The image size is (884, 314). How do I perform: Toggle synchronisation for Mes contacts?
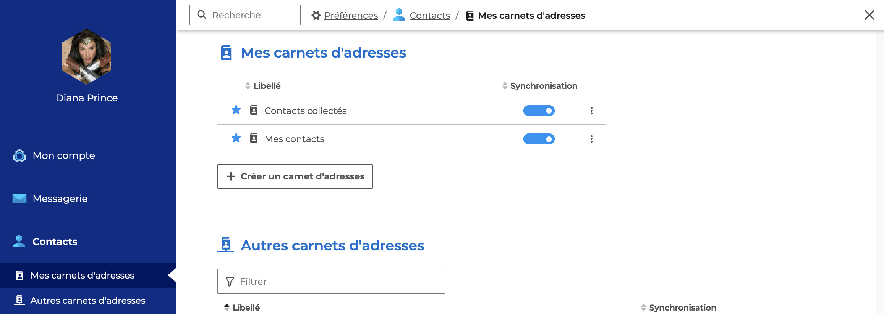click(539, 139)
